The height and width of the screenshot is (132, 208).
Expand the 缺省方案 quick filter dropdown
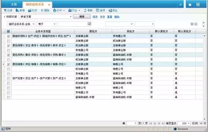71,16
